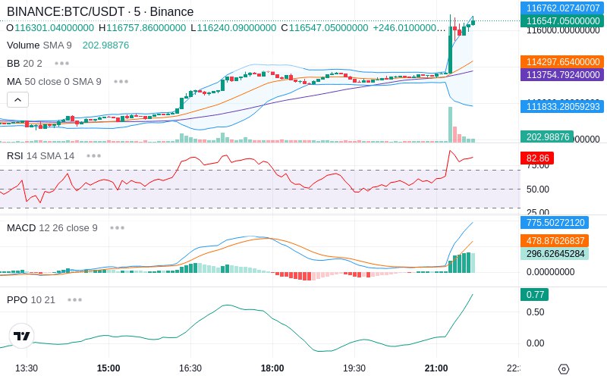
Task: Click the 15:00 time axis label
Action: point(109,368)
